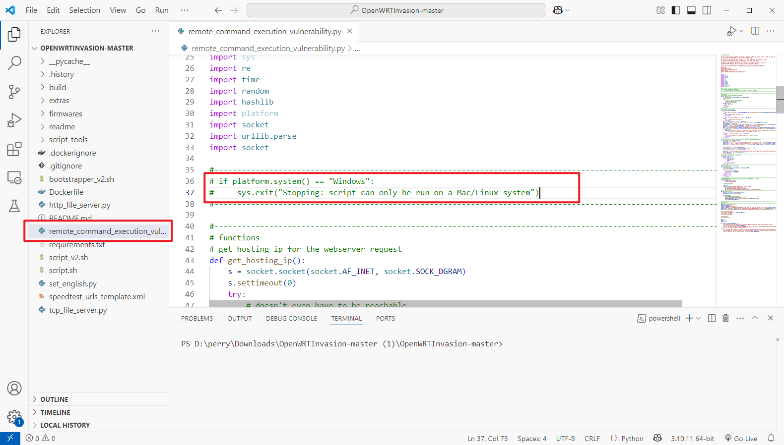Go forward navigation arrow
784x445 pixels.
234,10
